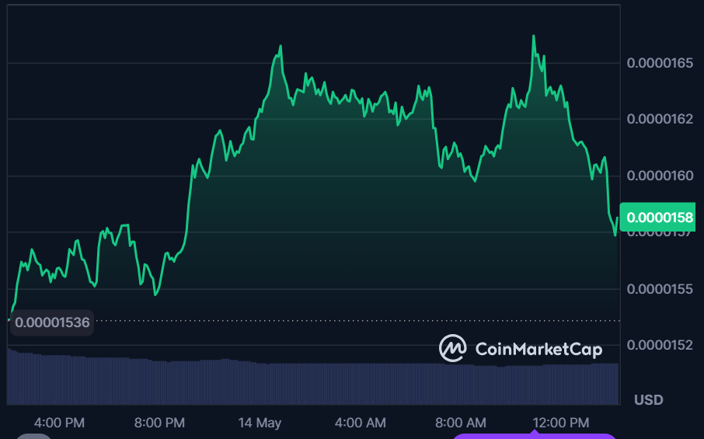Click the 0.0000162 price axis label
The width and height of the screenshot is (704, 439).
(x=660, y=120)
